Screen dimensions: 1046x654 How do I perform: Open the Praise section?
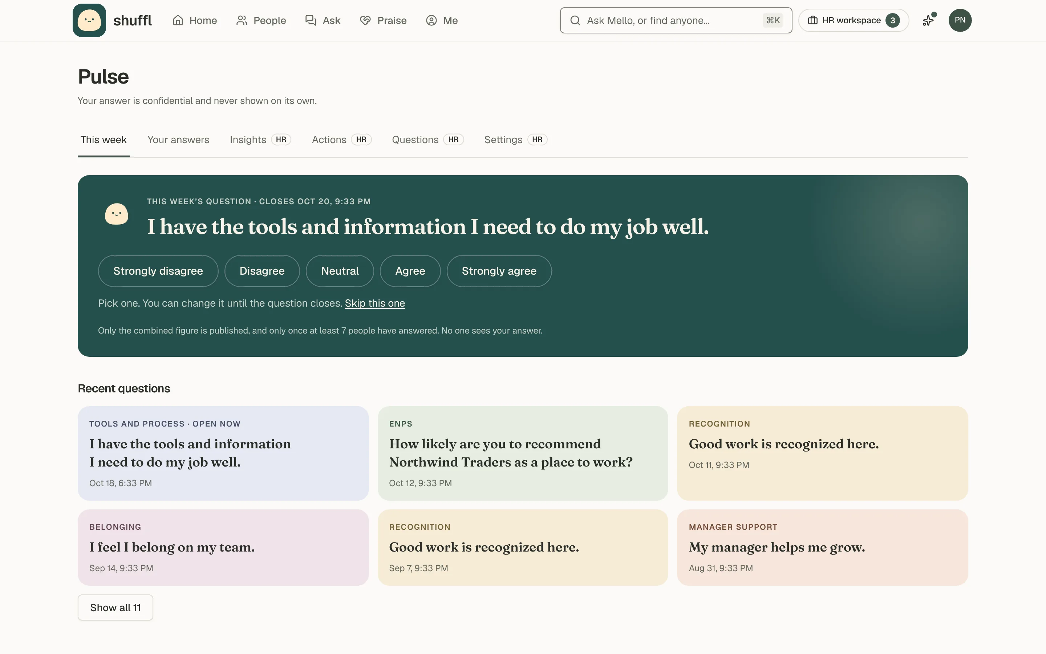(383, 20)
